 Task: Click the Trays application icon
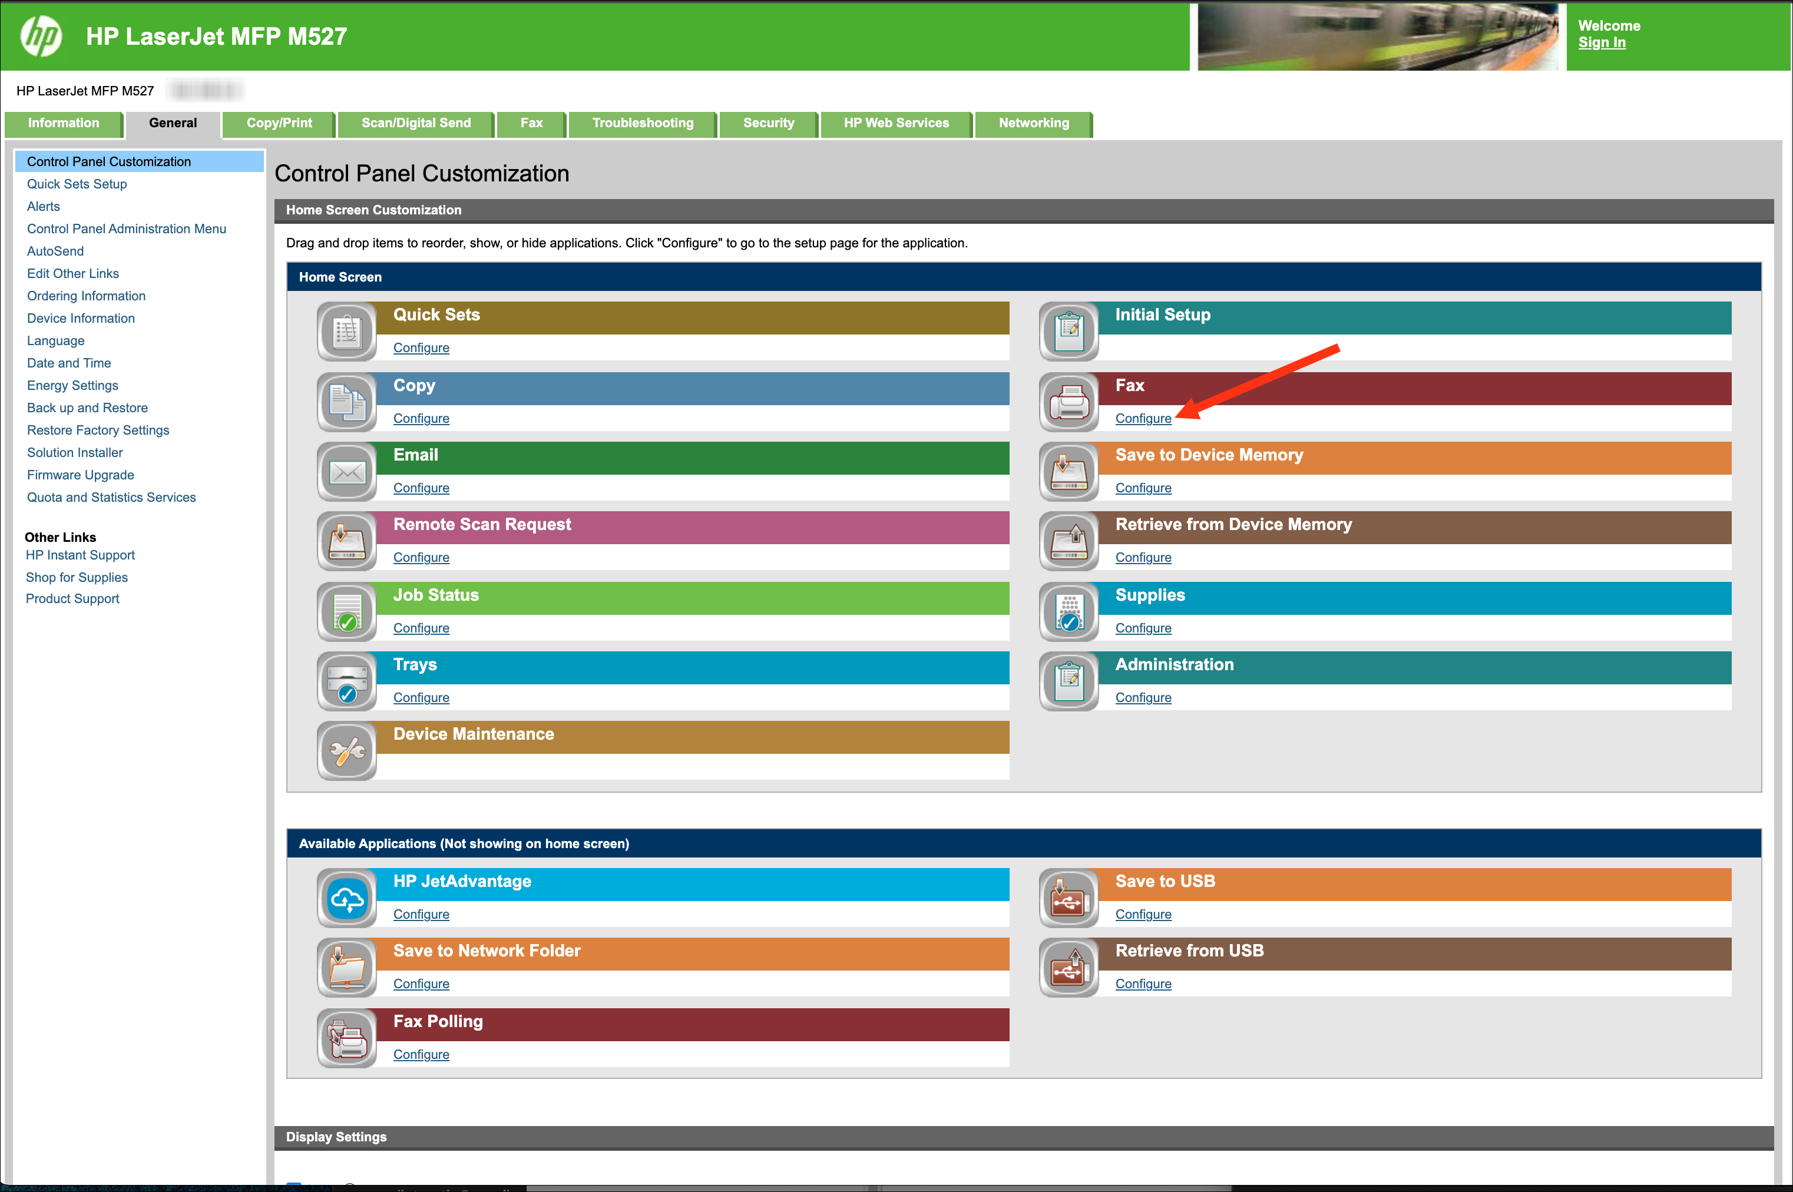(347, 682)
